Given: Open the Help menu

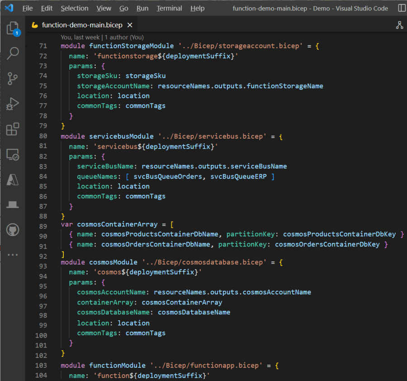Looking at the screenshot, I should point(197,8).
